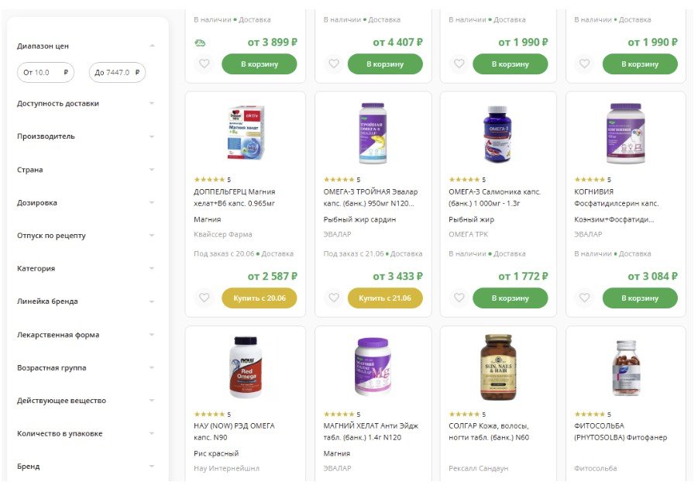Expand the Производитель filter

point(152,136)
